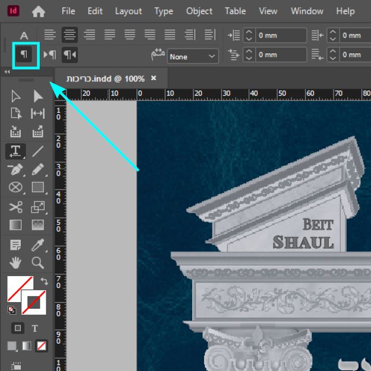Viewport: 371px width, 371px height.
Task: Toggle right-to-left paragraph direction
Action: [x=70, y=55]
